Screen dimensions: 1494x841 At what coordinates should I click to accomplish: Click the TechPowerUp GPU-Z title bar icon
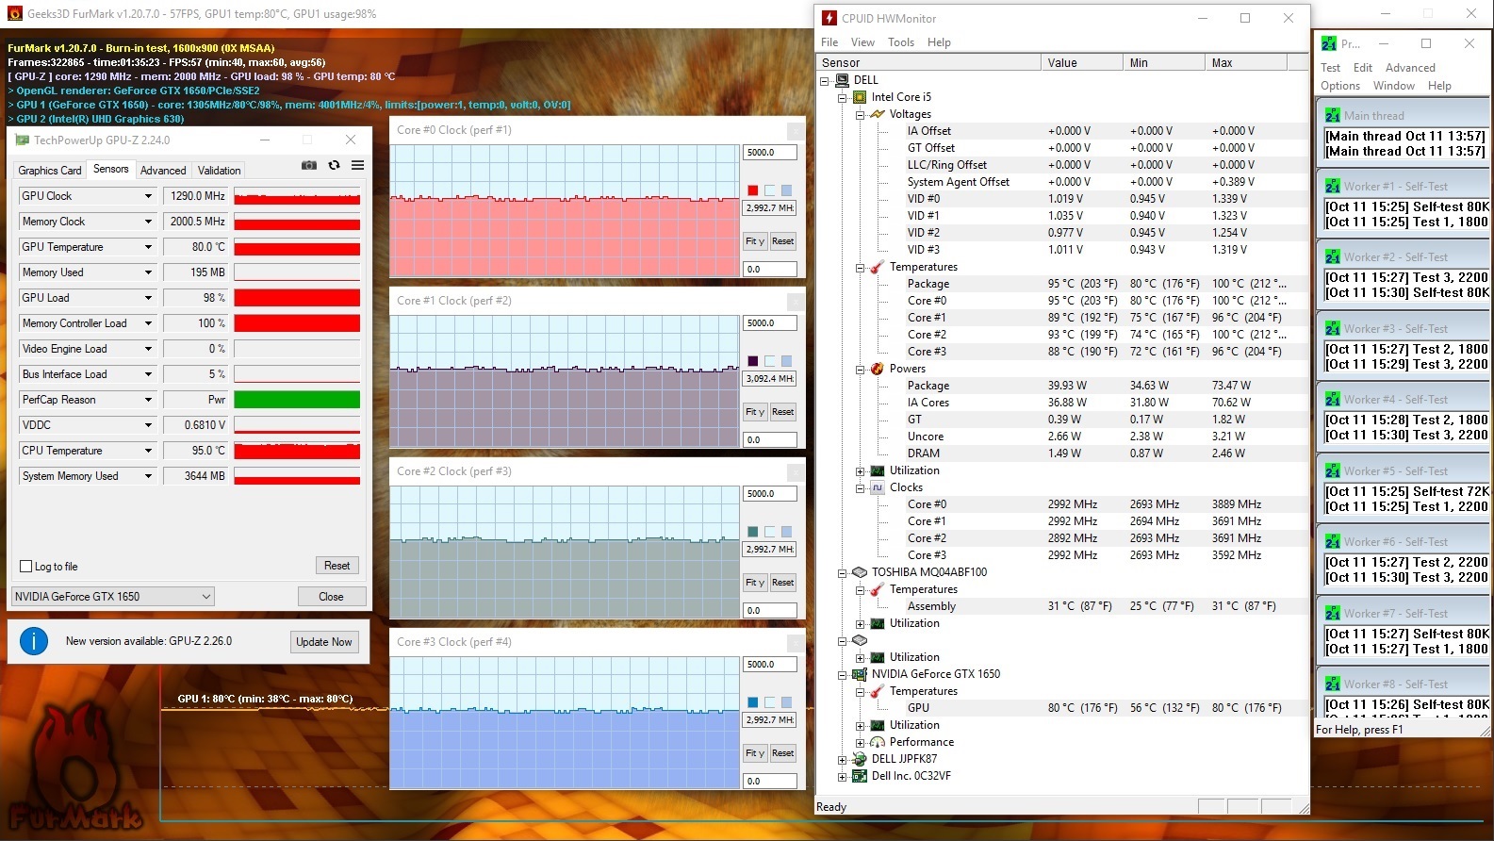pyautogui.click(x=23, y=140)
